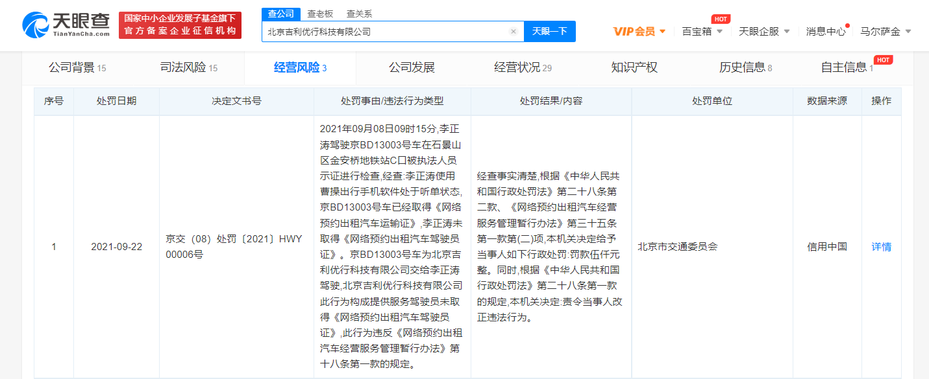
Task: Select the penalty result text 罚款伍仟元整
Action: [x=551, y=247]
